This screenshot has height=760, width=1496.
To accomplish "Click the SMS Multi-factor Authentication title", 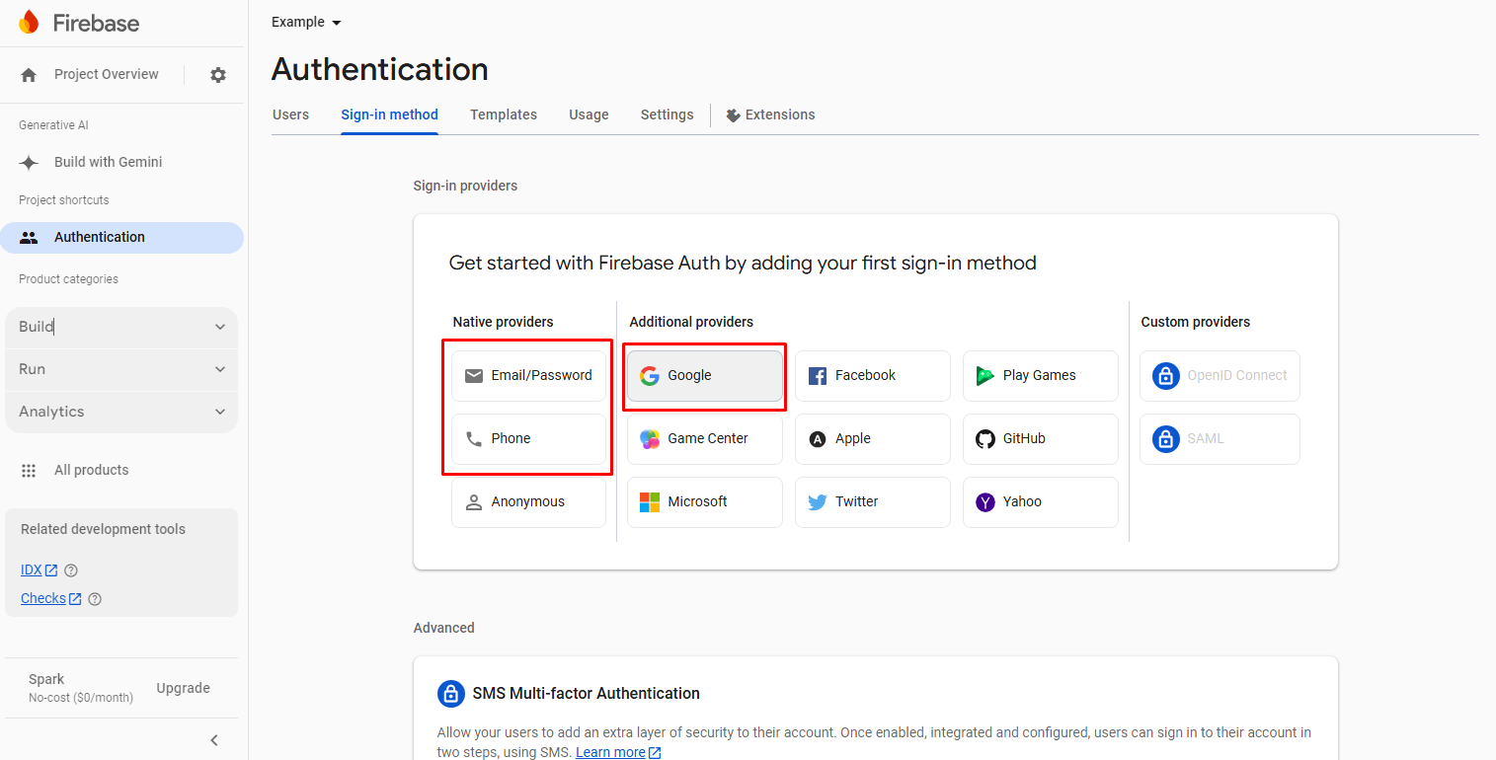I will pos(587,694).
